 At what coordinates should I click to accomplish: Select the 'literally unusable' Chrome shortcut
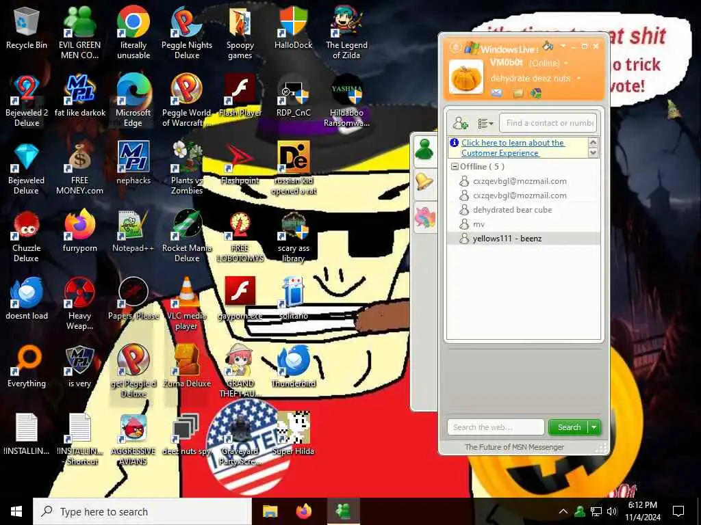point(133,33)
